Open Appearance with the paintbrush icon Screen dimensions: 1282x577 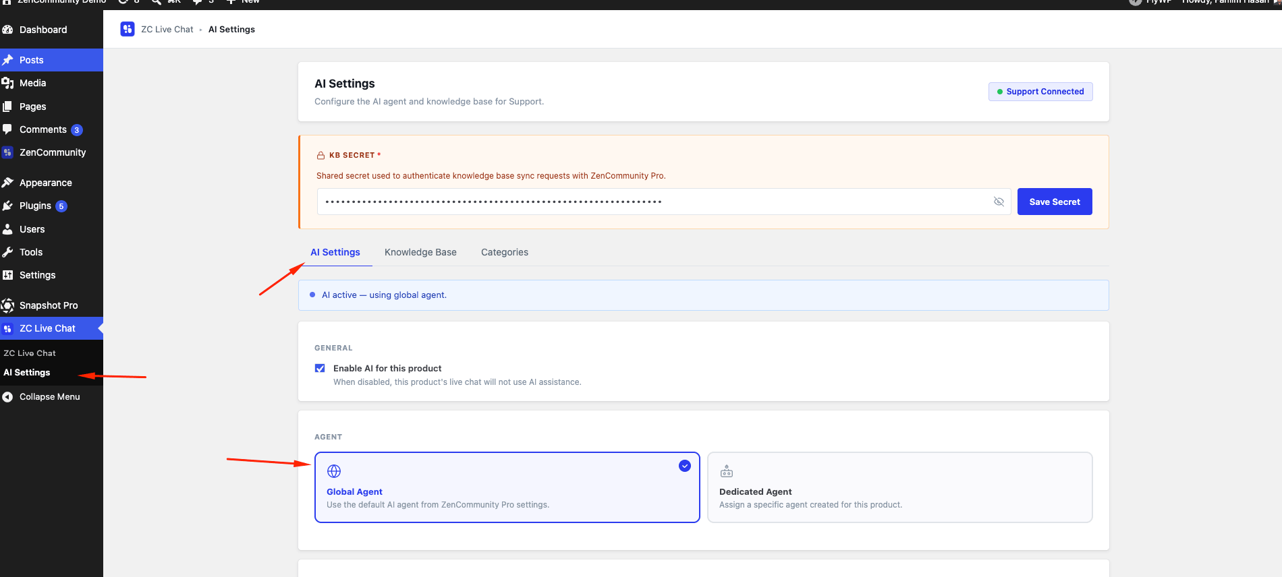[8, 183]
